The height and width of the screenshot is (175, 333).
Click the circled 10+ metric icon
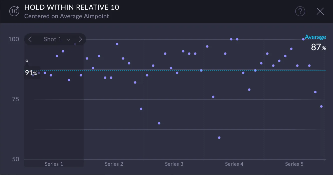point(14,11)
